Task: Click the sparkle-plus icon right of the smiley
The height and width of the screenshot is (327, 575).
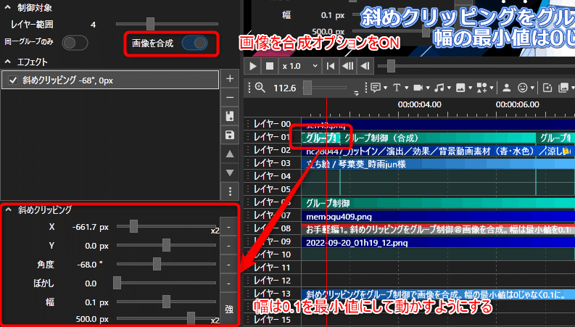Action: [547, 88]
